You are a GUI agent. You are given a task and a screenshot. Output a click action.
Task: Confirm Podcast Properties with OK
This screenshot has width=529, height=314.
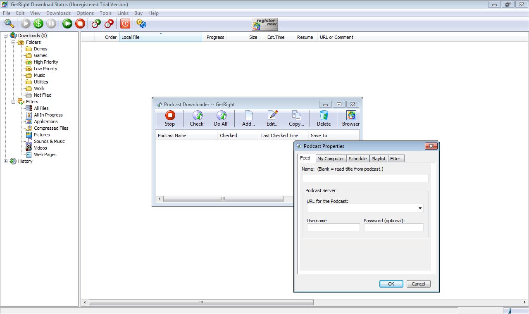(x=391, y=284)
